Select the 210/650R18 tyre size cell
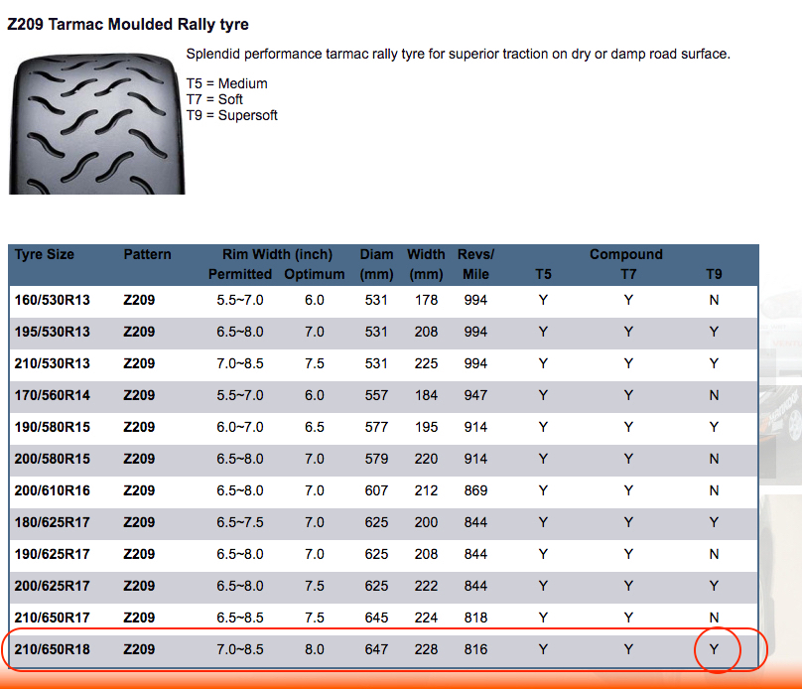Screen dimensions: 802x689 (52, 649)
